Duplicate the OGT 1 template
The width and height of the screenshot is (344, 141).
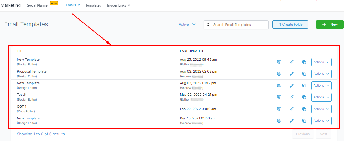point(304,109)
